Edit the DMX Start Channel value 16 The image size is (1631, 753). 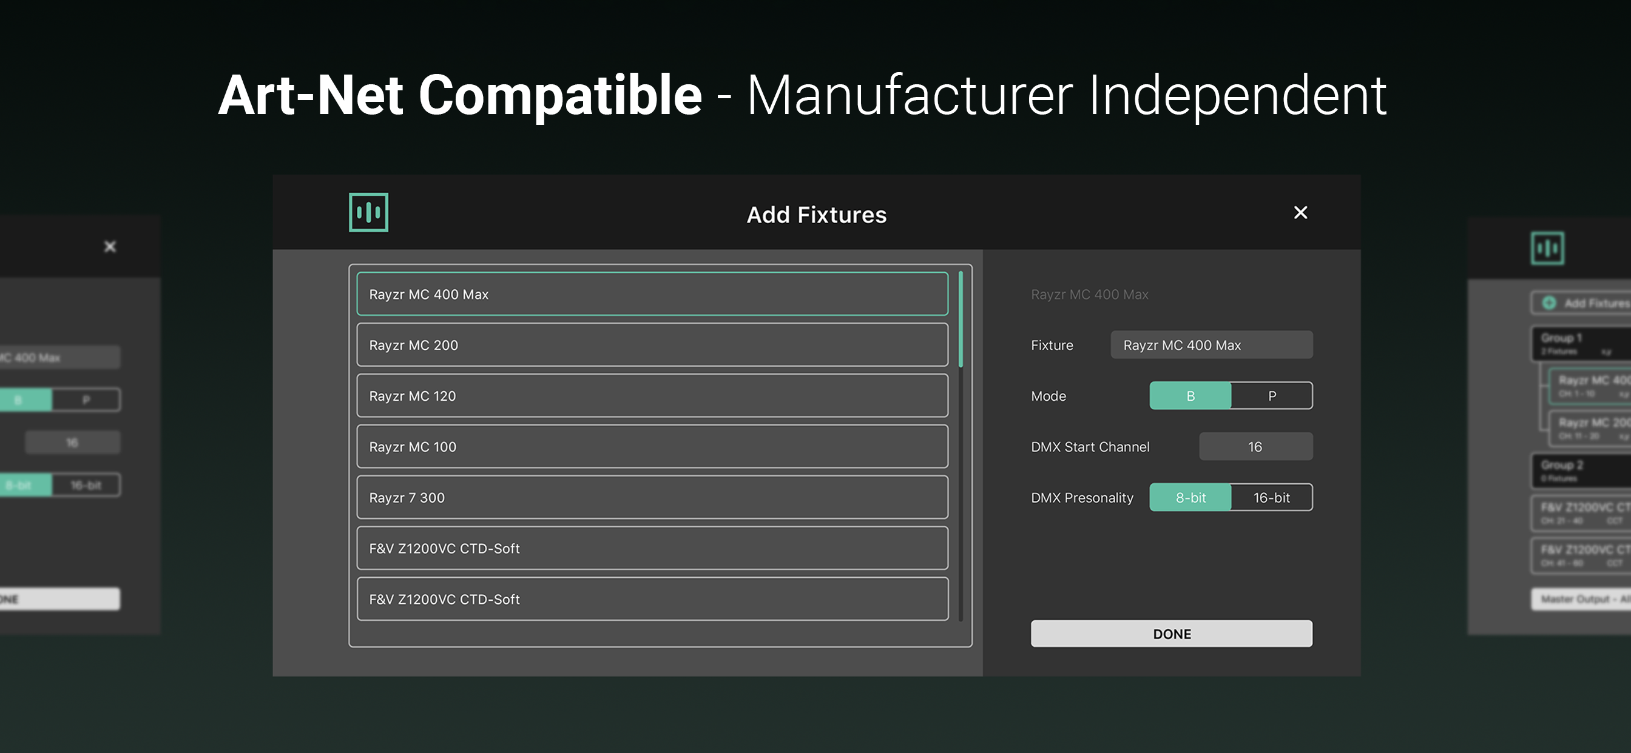point(1255,447)
